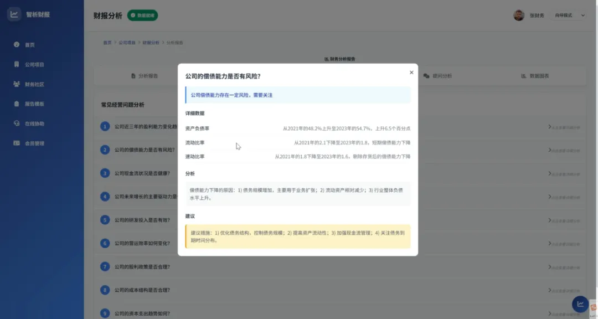This screenshot has width=598, height=319.
Task: Click the 数据图表 chart icon
Action: pyautogui.click(x=524, y=76)
